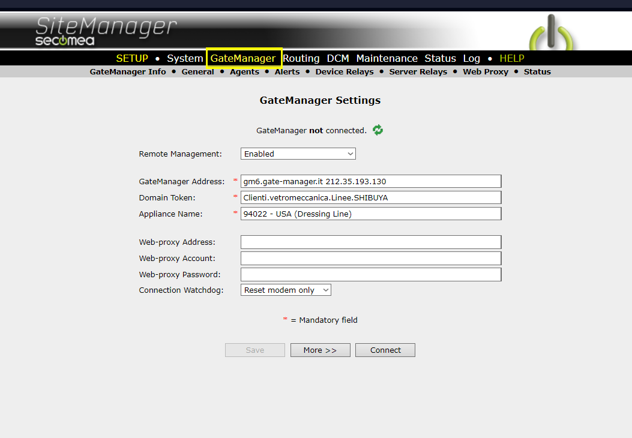Open the Connection Watchdog dropdown
The height and width of the screenshot is (438, 632).
coord(286,290)
